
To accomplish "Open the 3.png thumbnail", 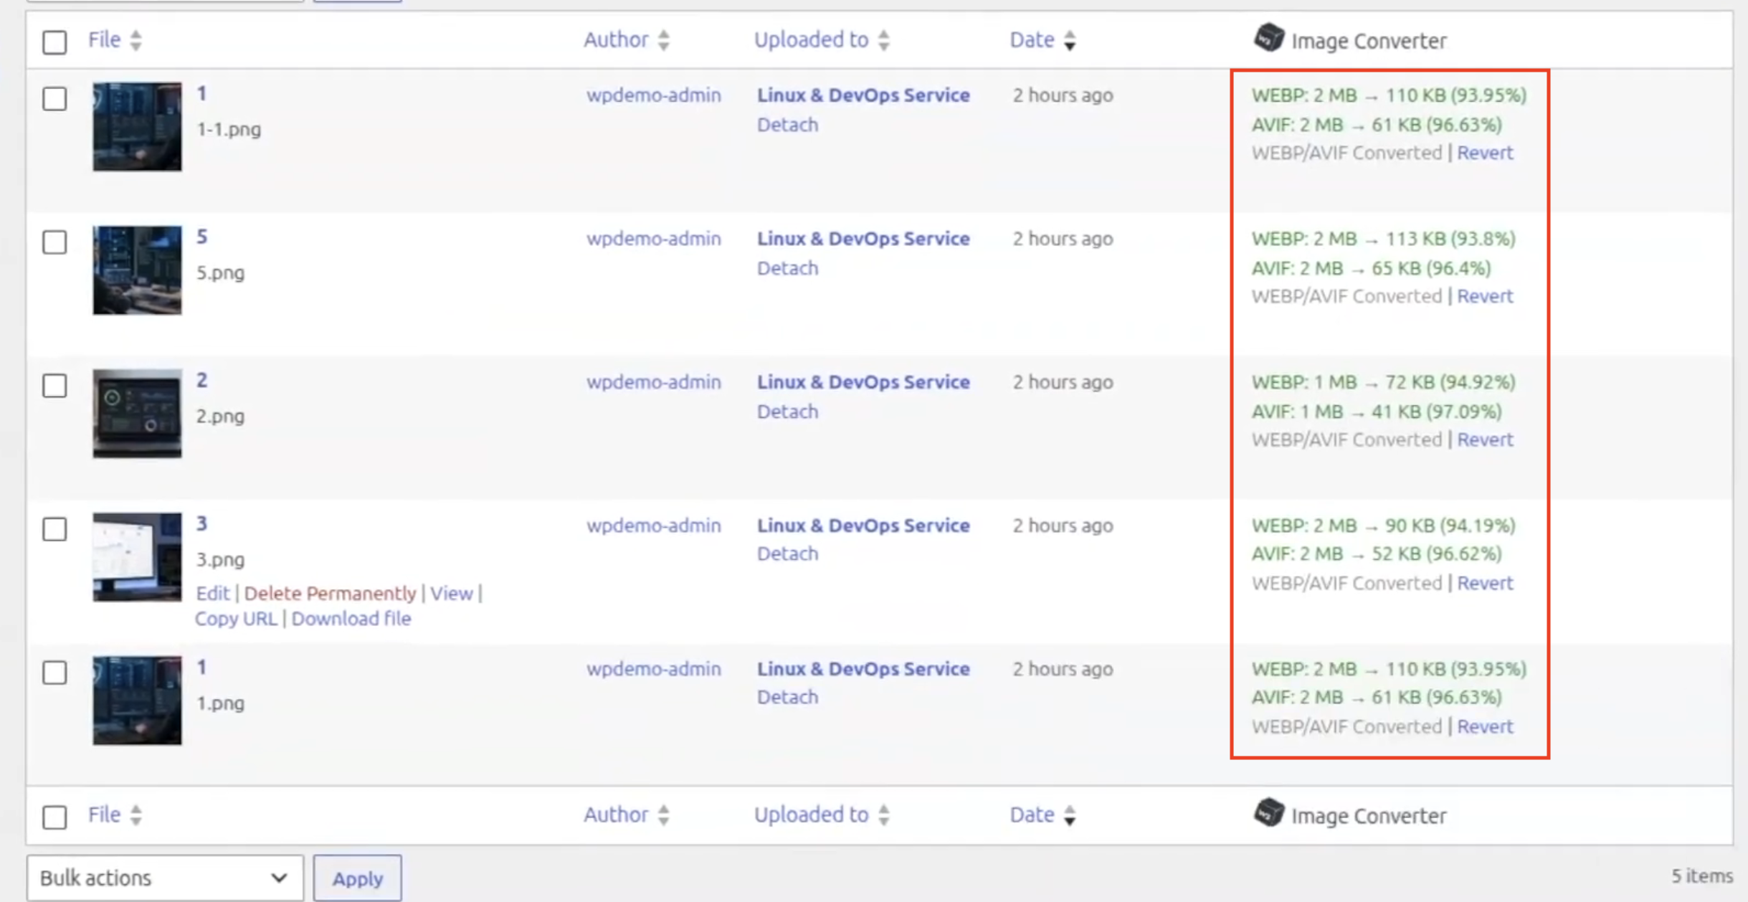I will click(137, 556).
